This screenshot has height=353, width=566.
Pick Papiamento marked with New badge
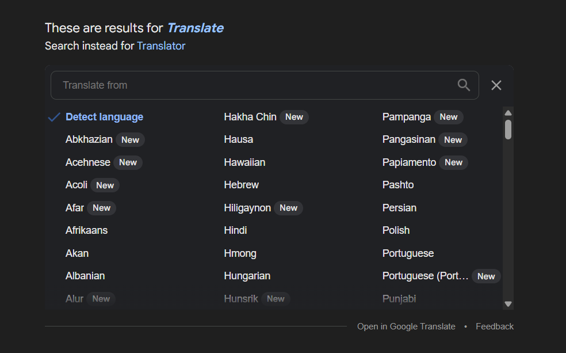coord(409,162)
